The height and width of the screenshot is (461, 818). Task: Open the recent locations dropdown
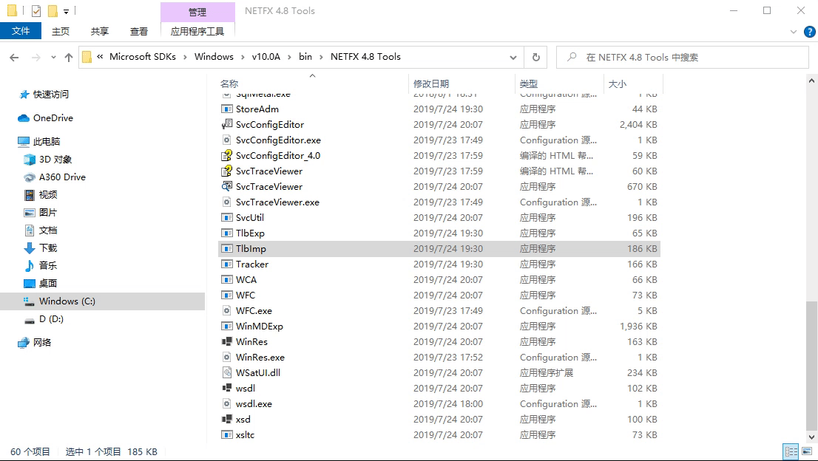click(x=53, y=58)
